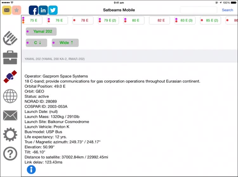The height and width of the screenshot is (177, 238).
Task: Open the grey envelope contact icon
Action: pyautogui.click(x=10, y=115)
